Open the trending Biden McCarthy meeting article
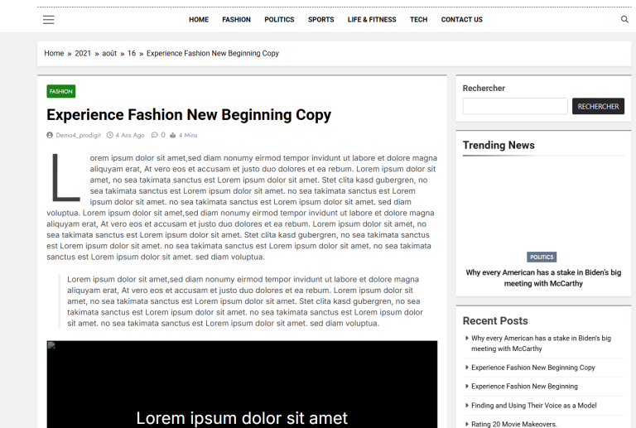 click(542, 278)
